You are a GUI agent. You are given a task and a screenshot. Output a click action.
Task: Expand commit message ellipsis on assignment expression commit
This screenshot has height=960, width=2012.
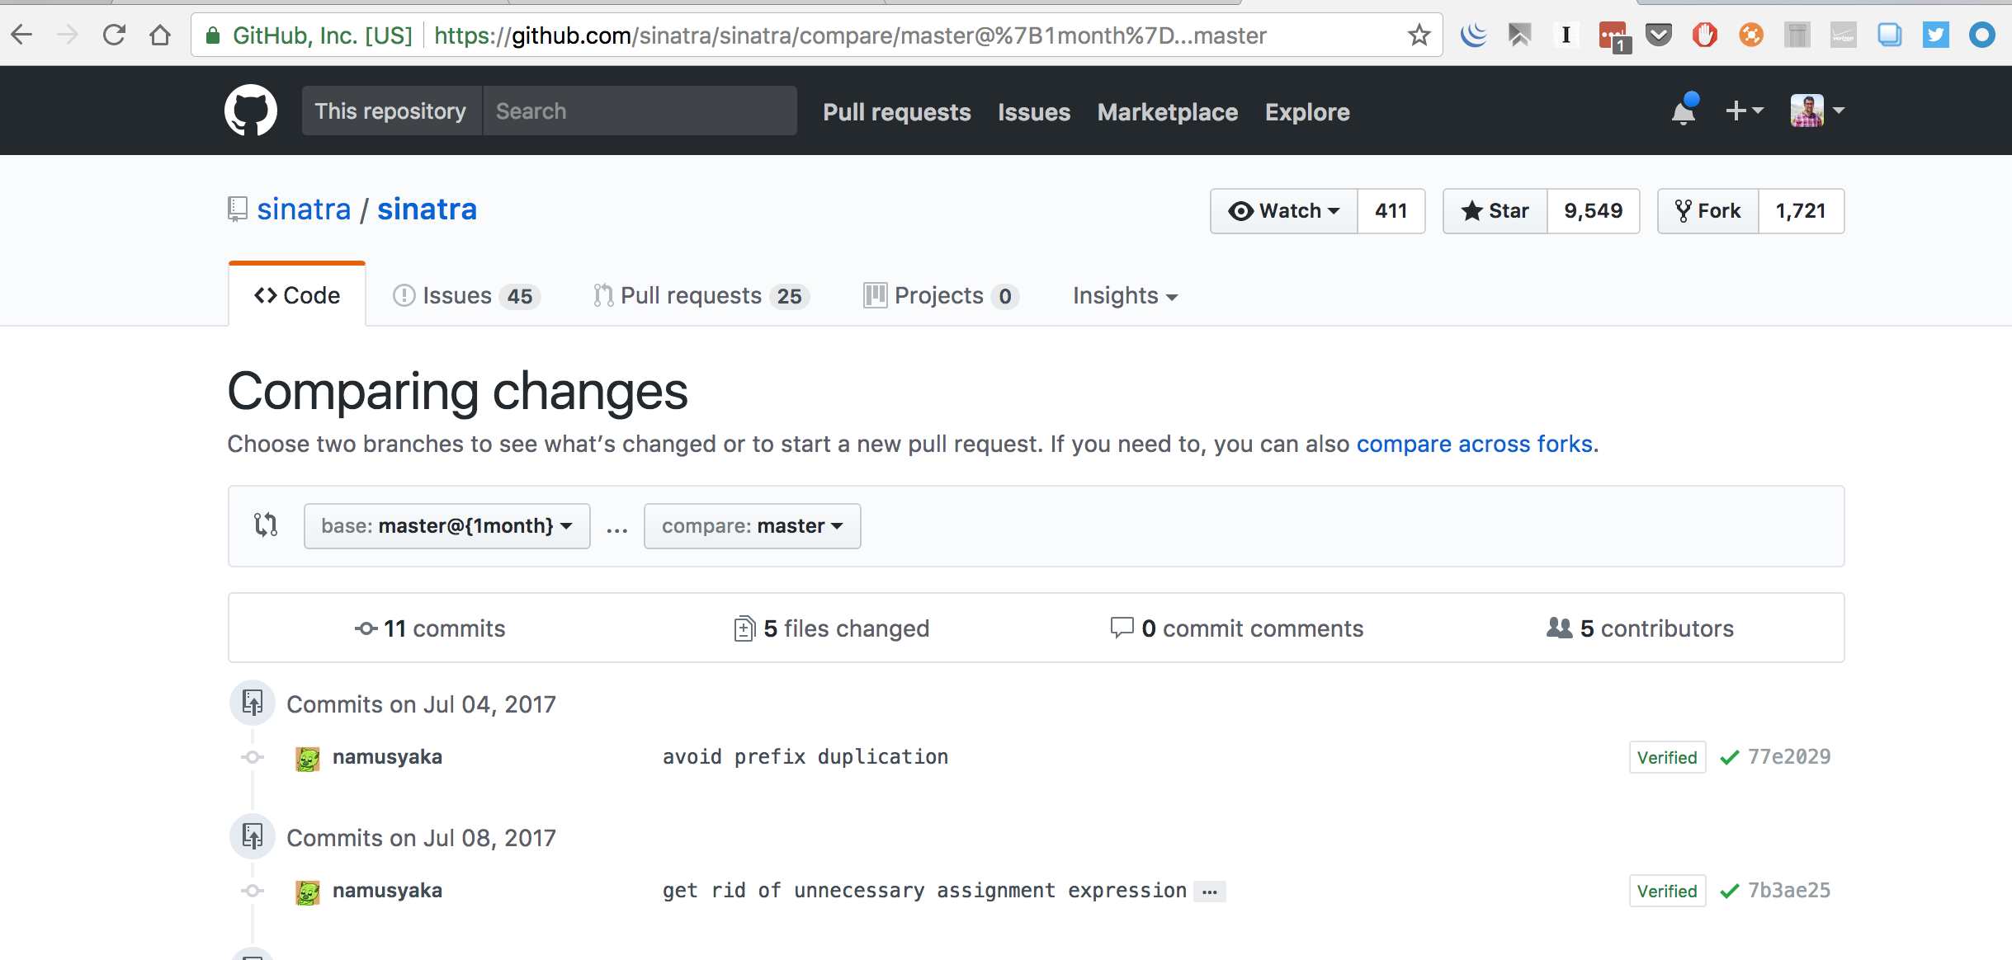click(1210, 892)
